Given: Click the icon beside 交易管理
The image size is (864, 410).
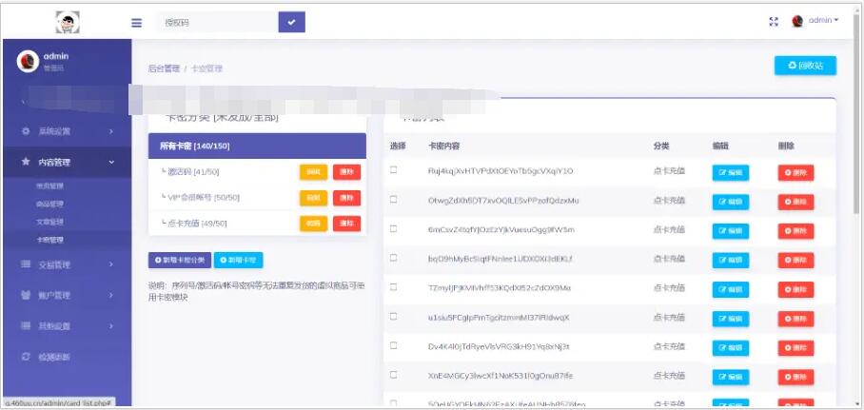Looking at the screenshot, I should [26, 264].
